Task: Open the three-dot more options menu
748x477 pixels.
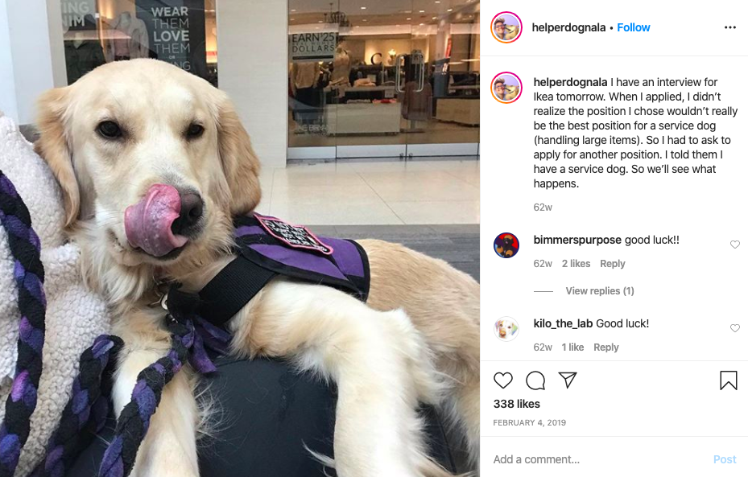Action: coord(729,27)
